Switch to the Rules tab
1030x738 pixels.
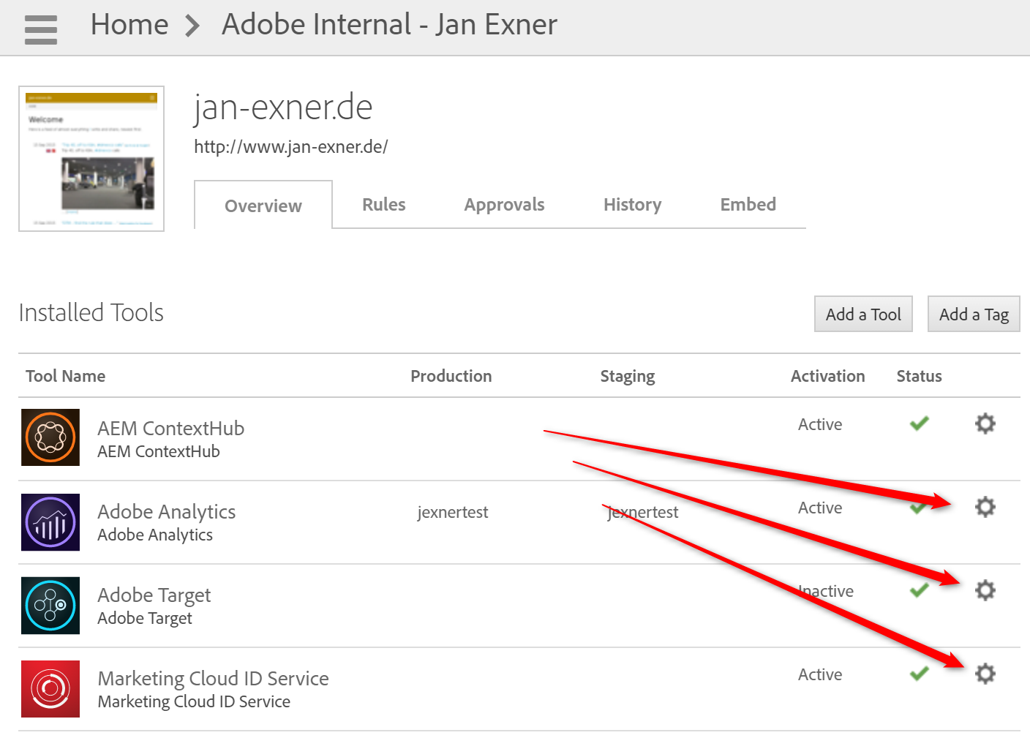point(383,205)
